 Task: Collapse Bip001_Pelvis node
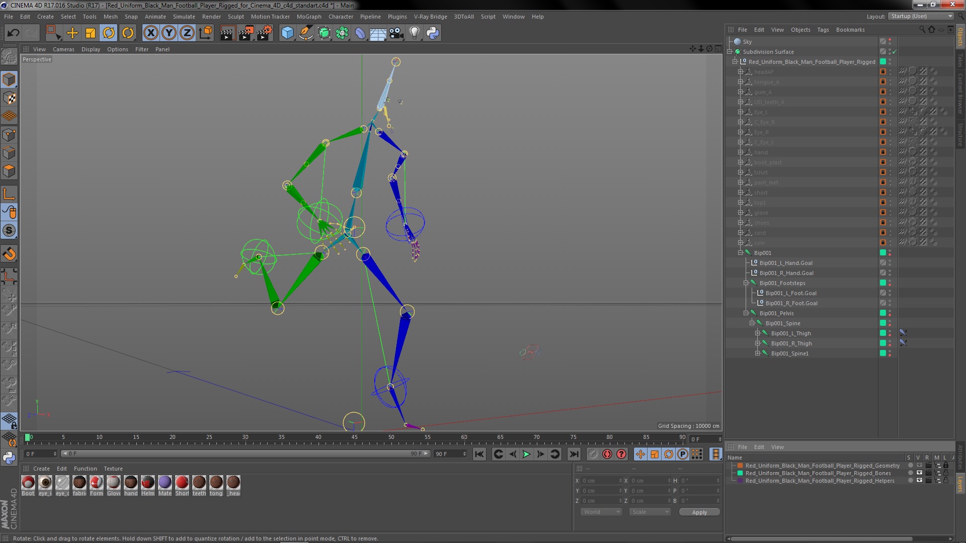(x=746, y=313)
